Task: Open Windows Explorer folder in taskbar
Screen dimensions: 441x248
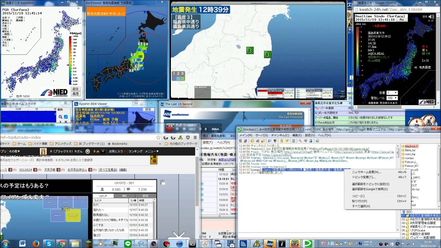Action: (x=75, y=244)
